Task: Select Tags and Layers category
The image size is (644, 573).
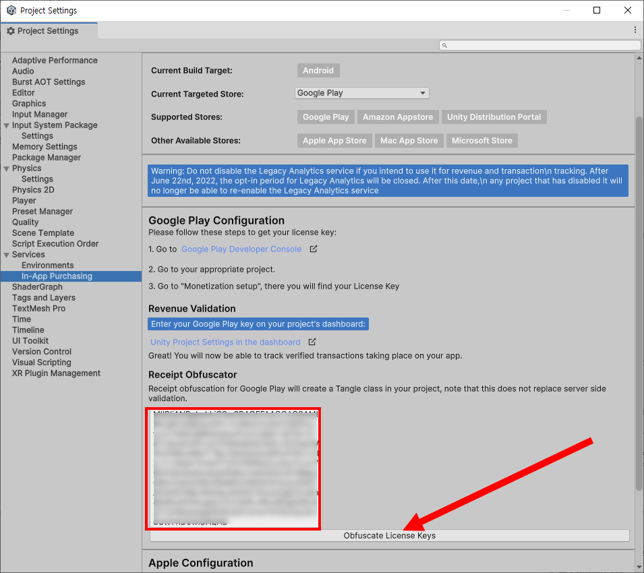Action: point(44,297)
